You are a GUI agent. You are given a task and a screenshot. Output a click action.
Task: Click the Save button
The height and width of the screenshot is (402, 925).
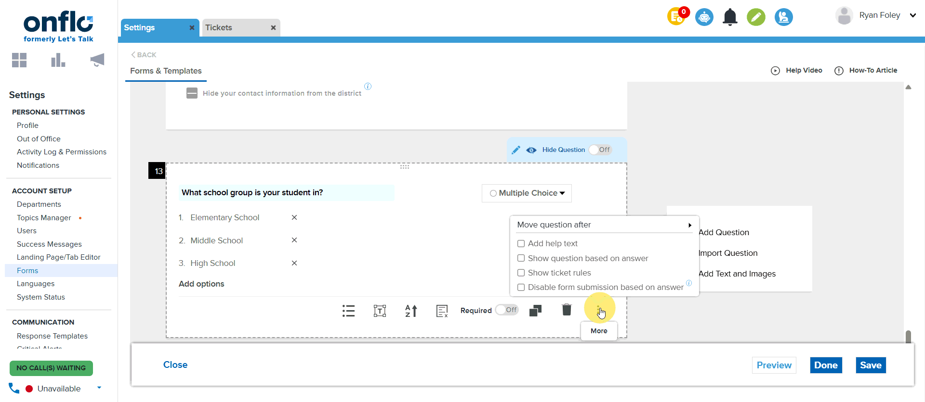(x=871, y=365)
